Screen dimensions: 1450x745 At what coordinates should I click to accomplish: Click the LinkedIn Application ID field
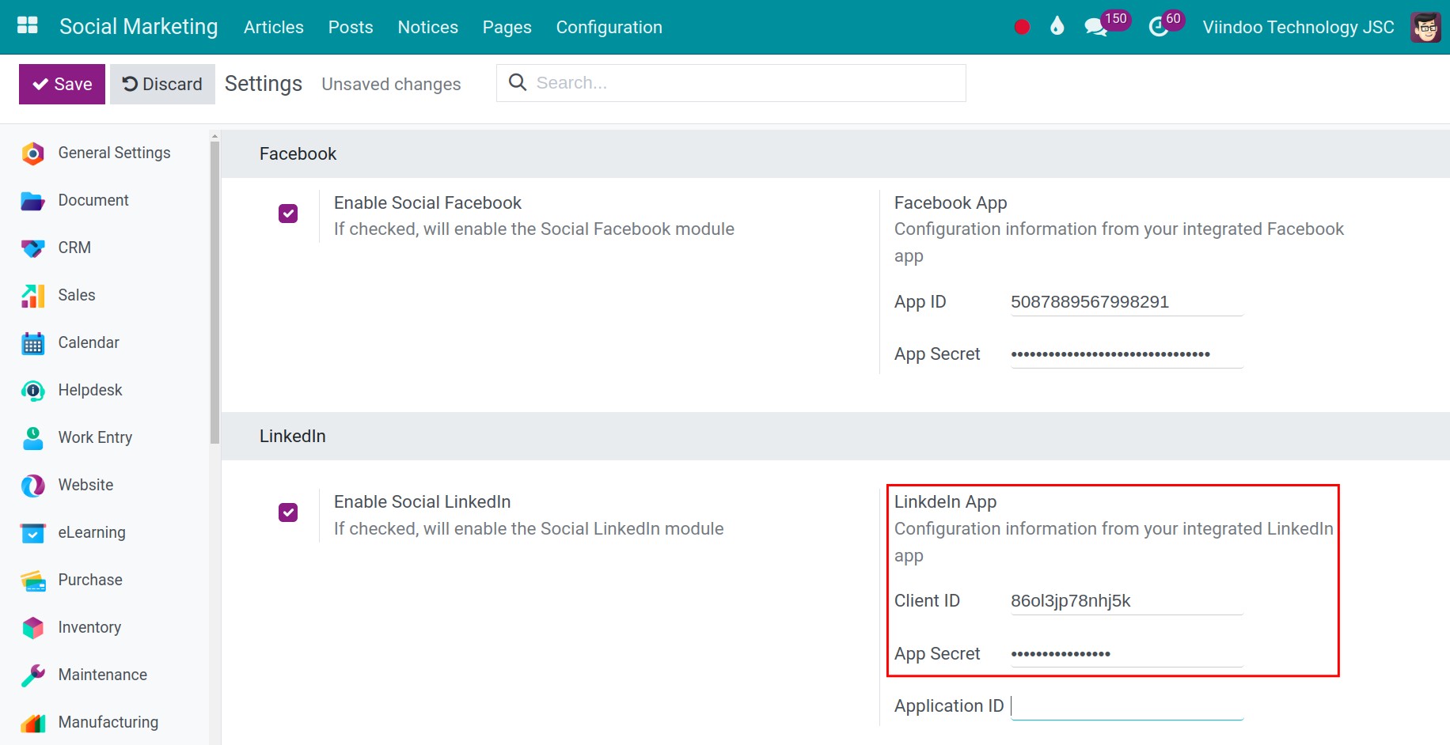point(1127,706)
